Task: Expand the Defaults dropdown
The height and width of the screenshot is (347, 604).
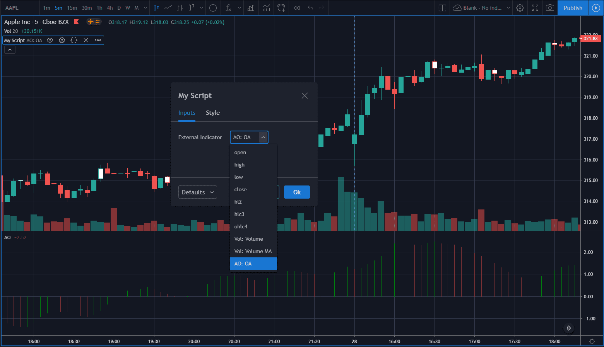Action: tap(197, 192)
